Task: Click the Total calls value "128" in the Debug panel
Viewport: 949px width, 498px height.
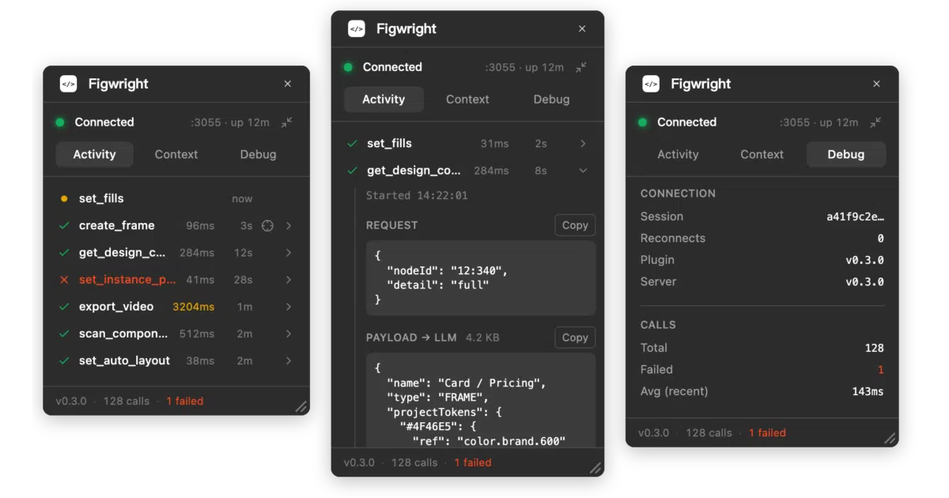Action: 875,348
